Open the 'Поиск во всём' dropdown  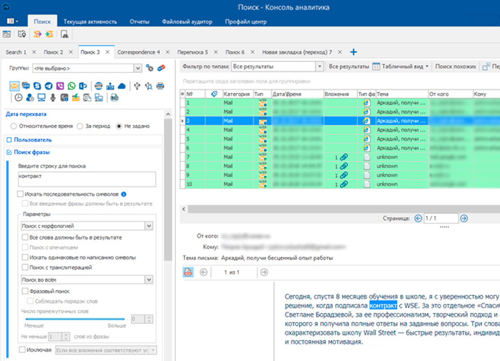[x=149, y=280]
